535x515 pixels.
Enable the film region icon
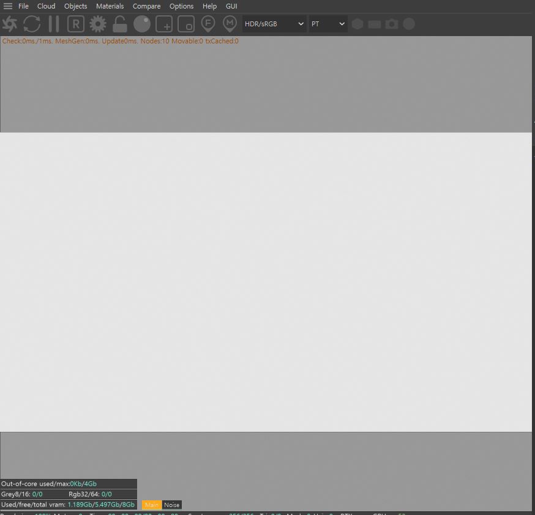pos(186,24)
